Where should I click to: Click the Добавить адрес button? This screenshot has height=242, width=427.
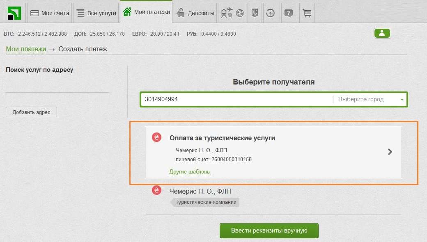tap(31, 112)
